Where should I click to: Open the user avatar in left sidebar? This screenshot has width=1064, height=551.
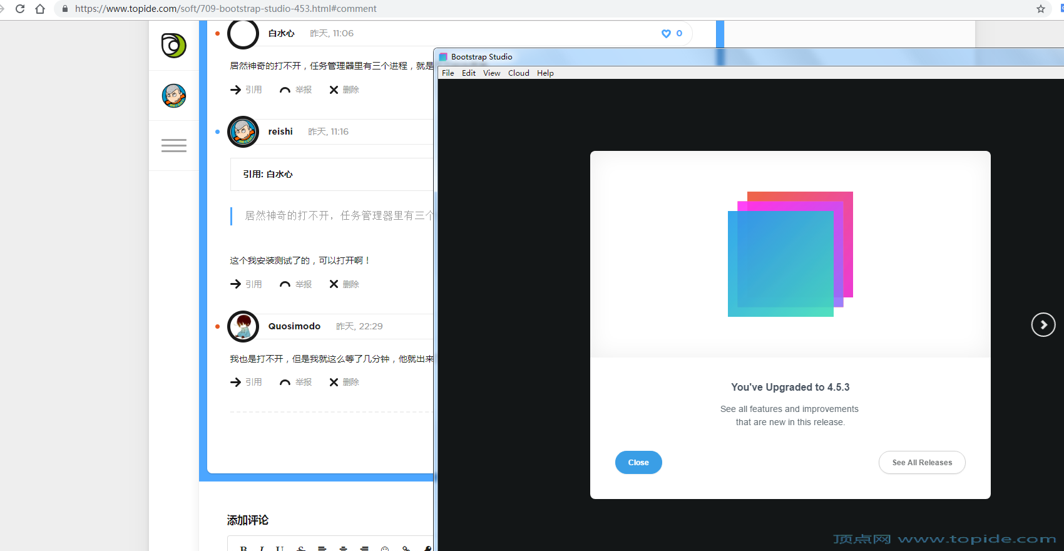coord(174,96)
